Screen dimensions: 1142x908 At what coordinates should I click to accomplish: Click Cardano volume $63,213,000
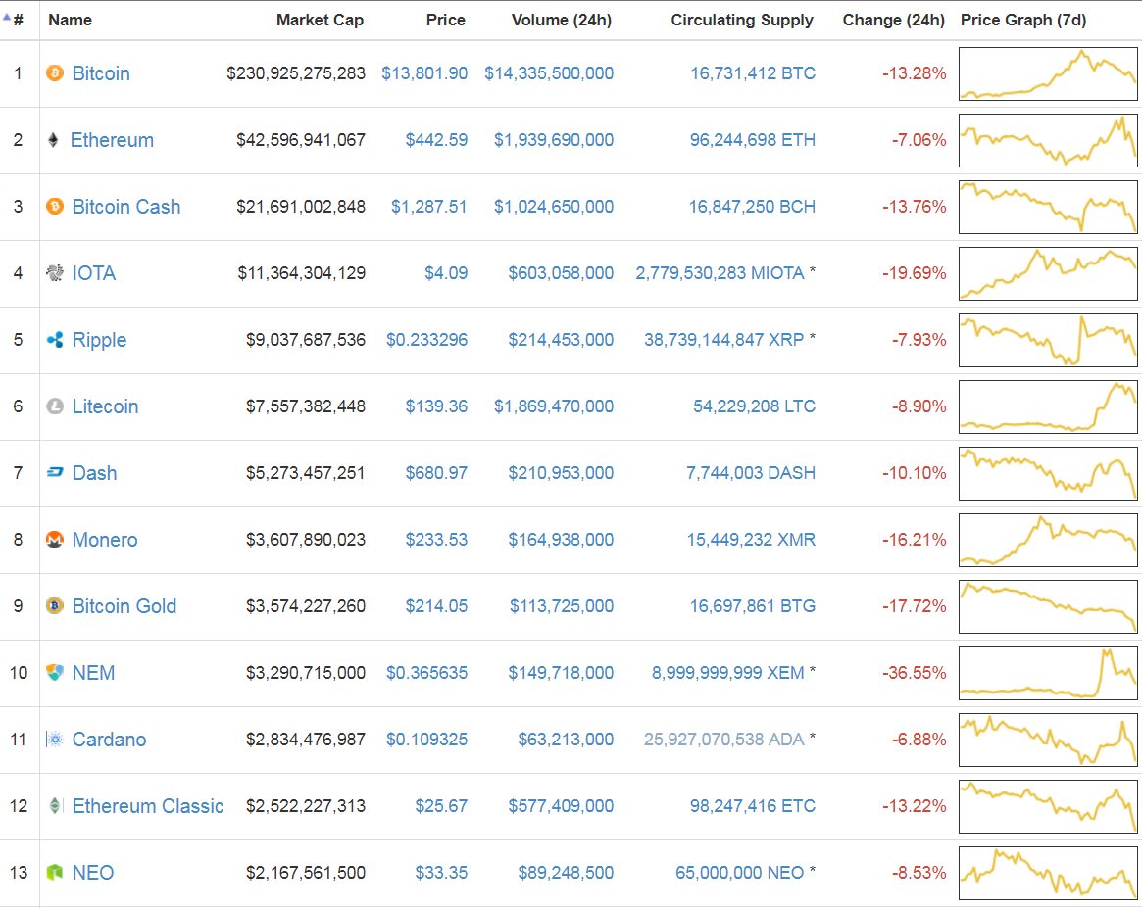click(566, 740)
